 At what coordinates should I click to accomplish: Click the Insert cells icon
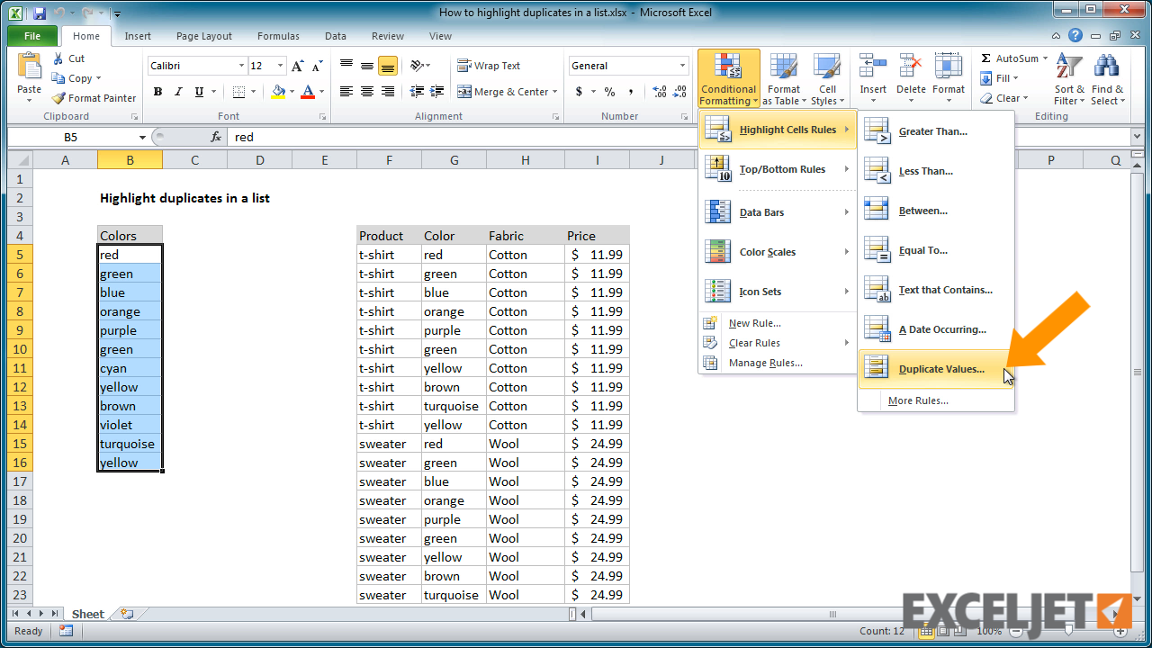tap(873, 66)
